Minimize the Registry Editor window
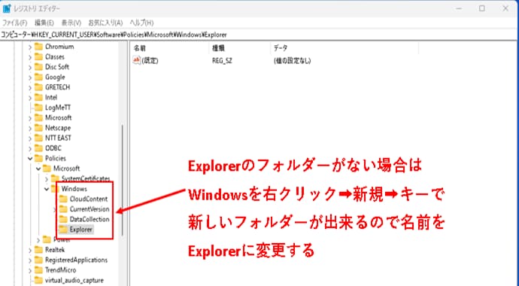This screenshot has height=286, width=519. click(x=459, y=8)
